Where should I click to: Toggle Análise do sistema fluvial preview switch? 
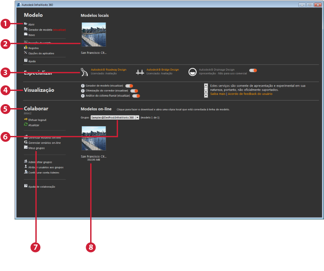136,96
